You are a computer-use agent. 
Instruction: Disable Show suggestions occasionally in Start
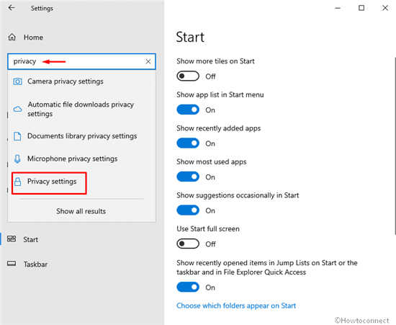[188, 210]
